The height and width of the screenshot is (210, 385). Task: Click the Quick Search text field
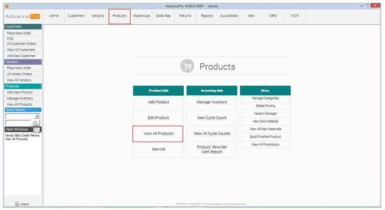click(18, 123)
